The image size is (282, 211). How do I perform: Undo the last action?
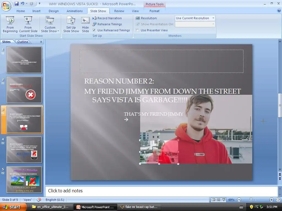[x=23, y=4]
